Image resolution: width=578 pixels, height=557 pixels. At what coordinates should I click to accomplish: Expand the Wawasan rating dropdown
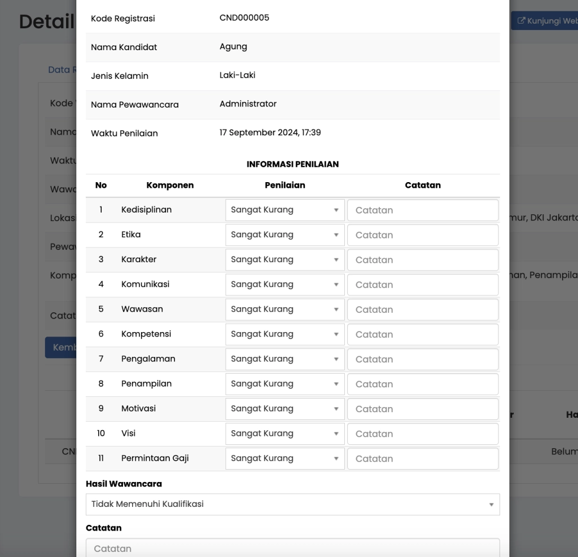(284, 309)
